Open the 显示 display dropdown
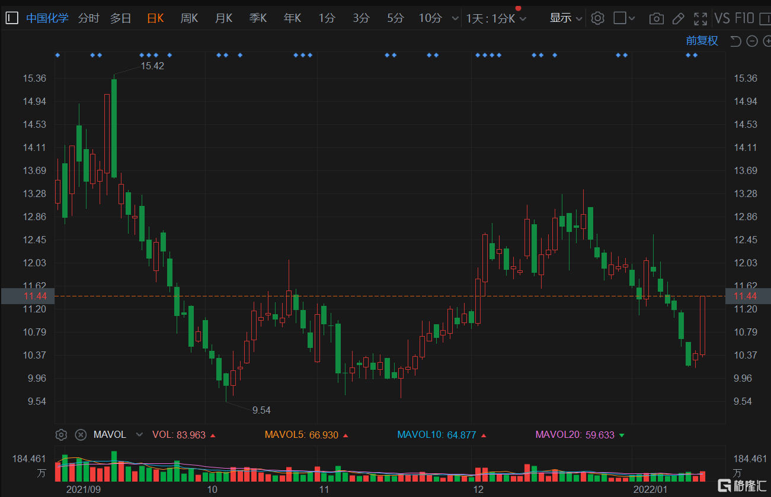The width and height of the screenshot is (771, 497). point(565,18)
